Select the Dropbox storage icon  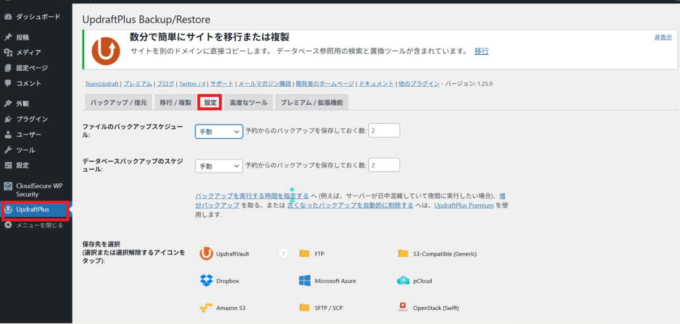tap(206, 281)
